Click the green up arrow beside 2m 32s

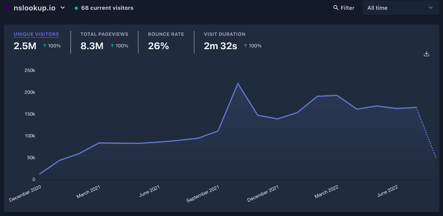pos(245,46)
